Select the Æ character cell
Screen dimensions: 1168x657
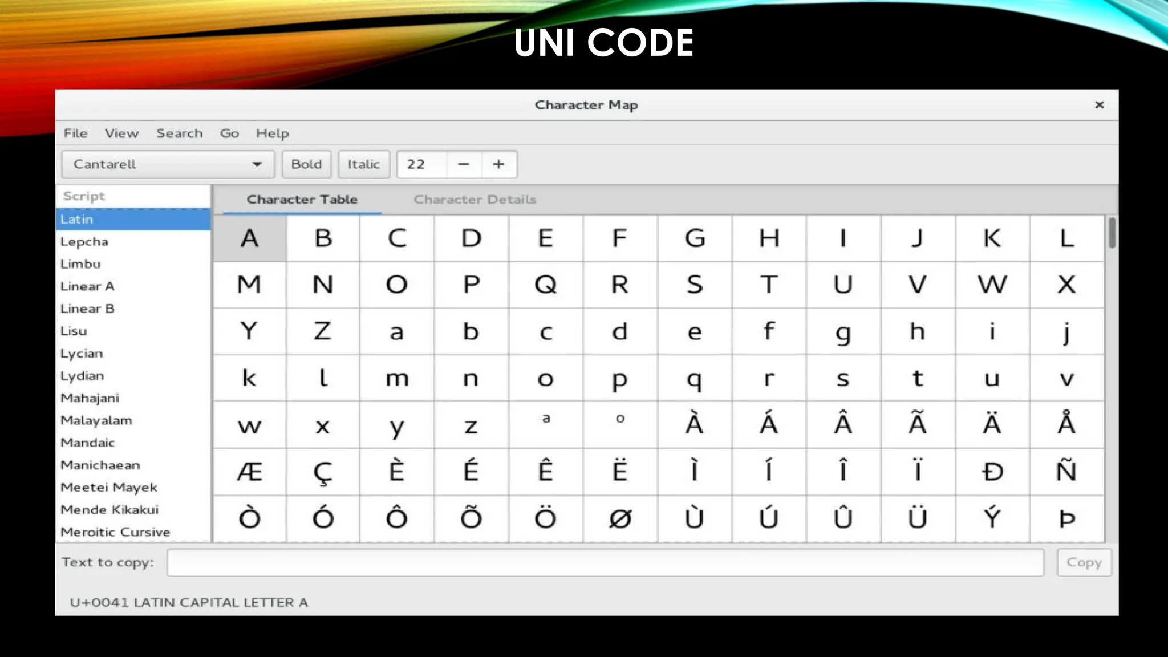click(x=250, y=472)
